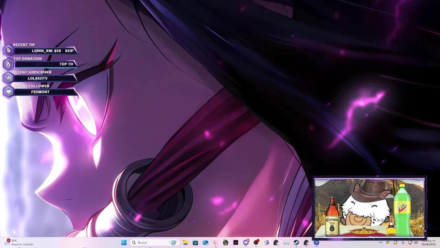Click the search highlights icon in Buscar box
This screenshot has width=440, height=248.
click(173, 242)
